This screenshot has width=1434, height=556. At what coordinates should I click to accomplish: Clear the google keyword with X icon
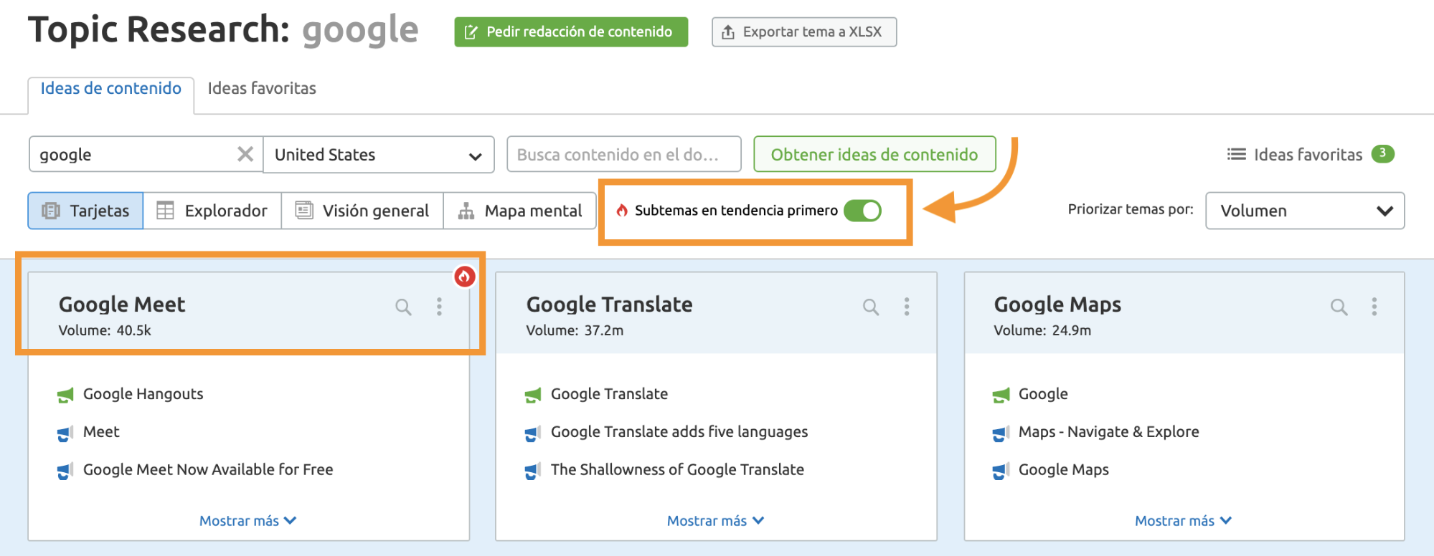(245, 154)
